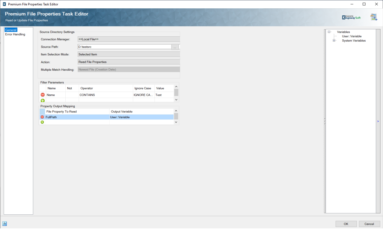Click the Source Path input field
Screen dimensions: 383x230
coord(124,47)
